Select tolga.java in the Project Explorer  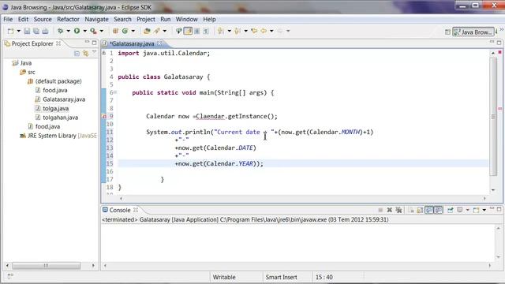coord(52,108)
